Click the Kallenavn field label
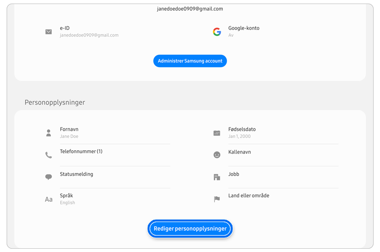 (x=239, y=152)
